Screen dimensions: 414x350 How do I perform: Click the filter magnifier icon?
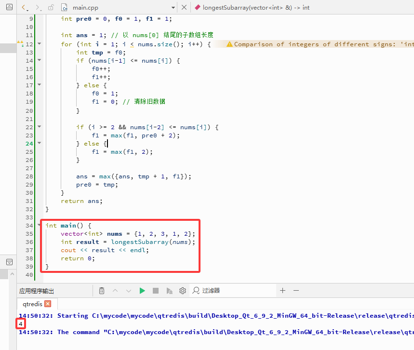coord(196,291)
